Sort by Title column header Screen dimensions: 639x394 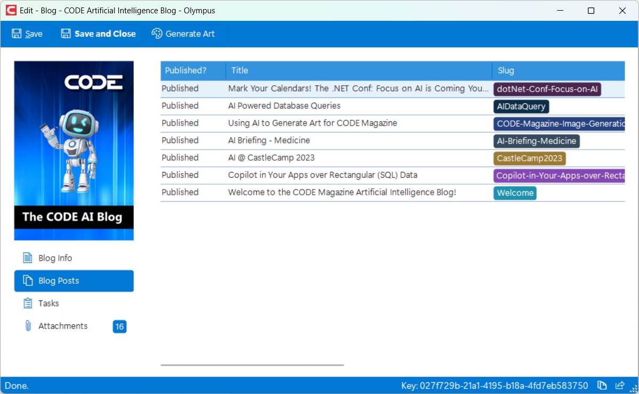click(x=359, y=70)
